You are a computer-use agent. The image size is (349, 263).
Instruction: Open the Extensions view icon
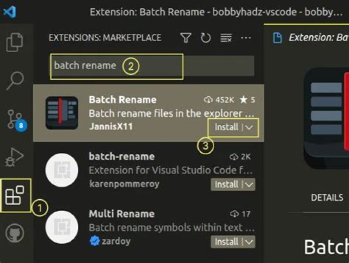[15, 195]
